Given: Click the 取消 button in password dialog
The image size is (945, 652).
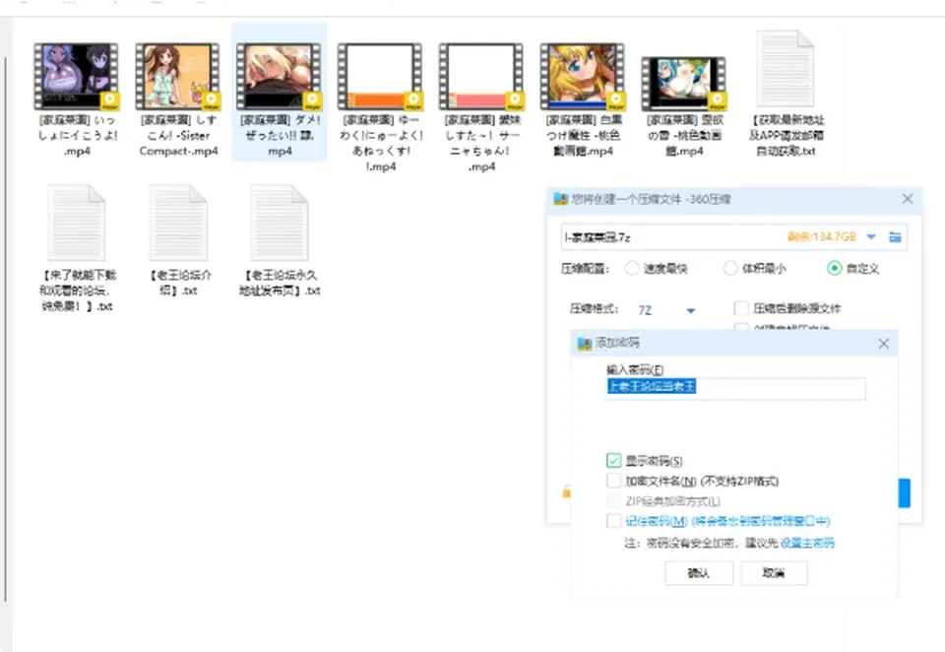Looking at the screenshot, I should click(774, 573).
